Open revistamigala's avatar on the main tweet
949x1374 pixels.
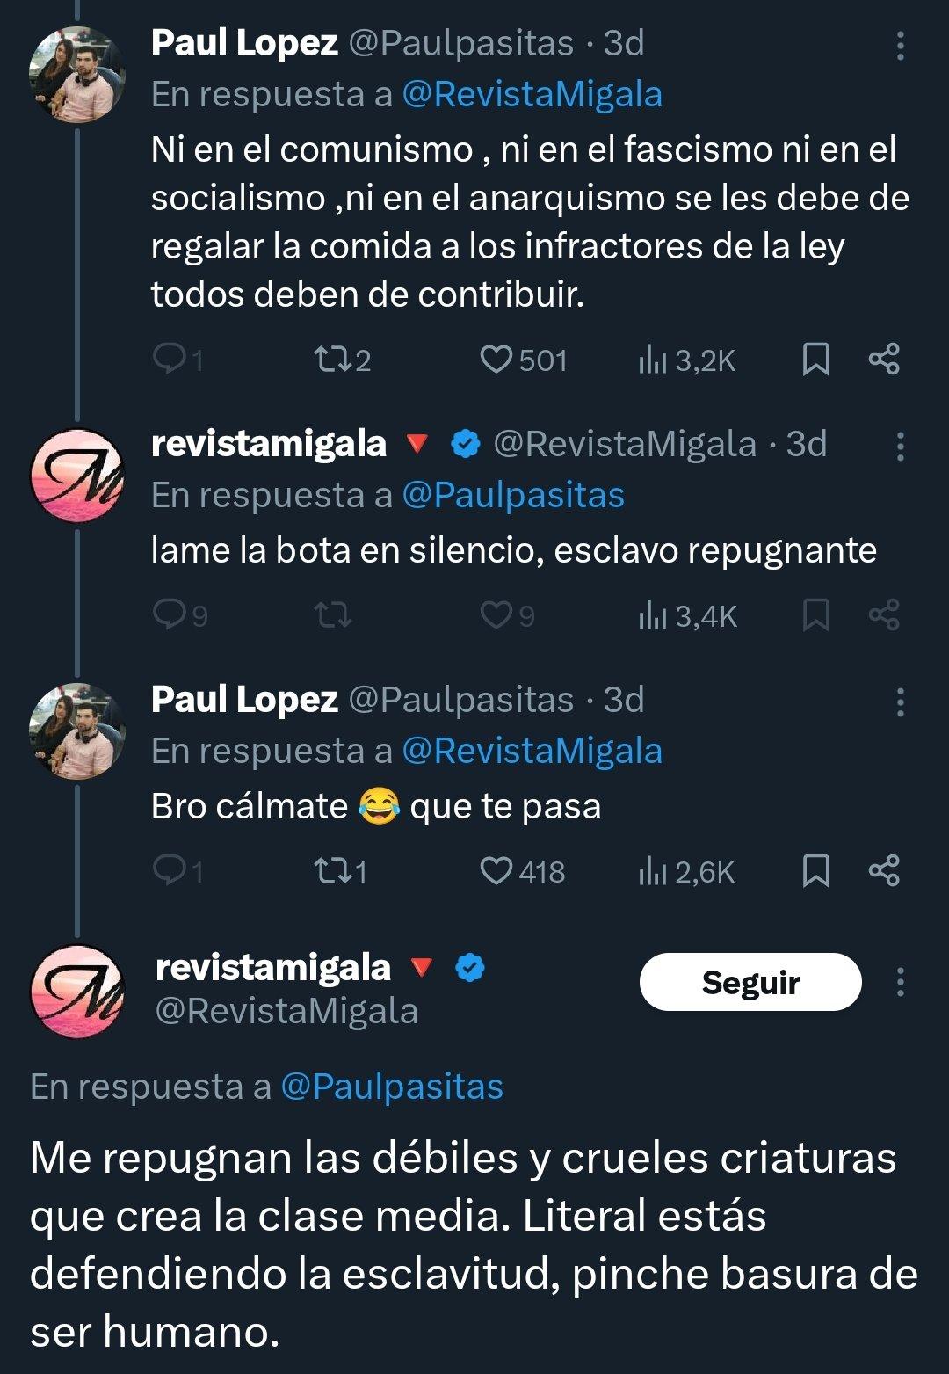[x=77, y=992]
